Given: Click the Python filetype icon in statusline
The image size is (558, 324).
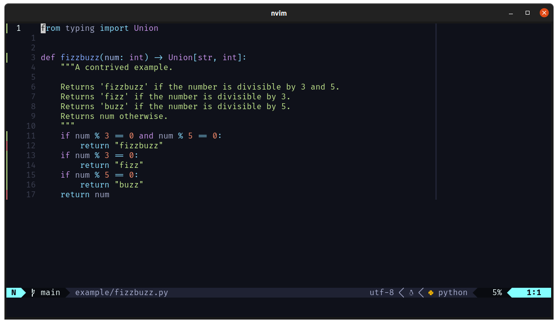Looking at the screenshot, I should click(431, 293).
